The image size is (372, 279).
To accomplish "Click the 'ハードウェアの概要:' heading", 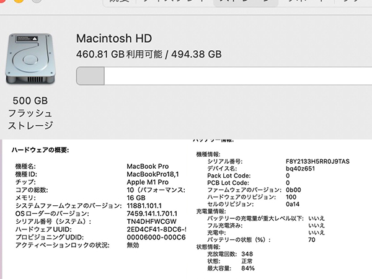I will [x=40, y=150].
